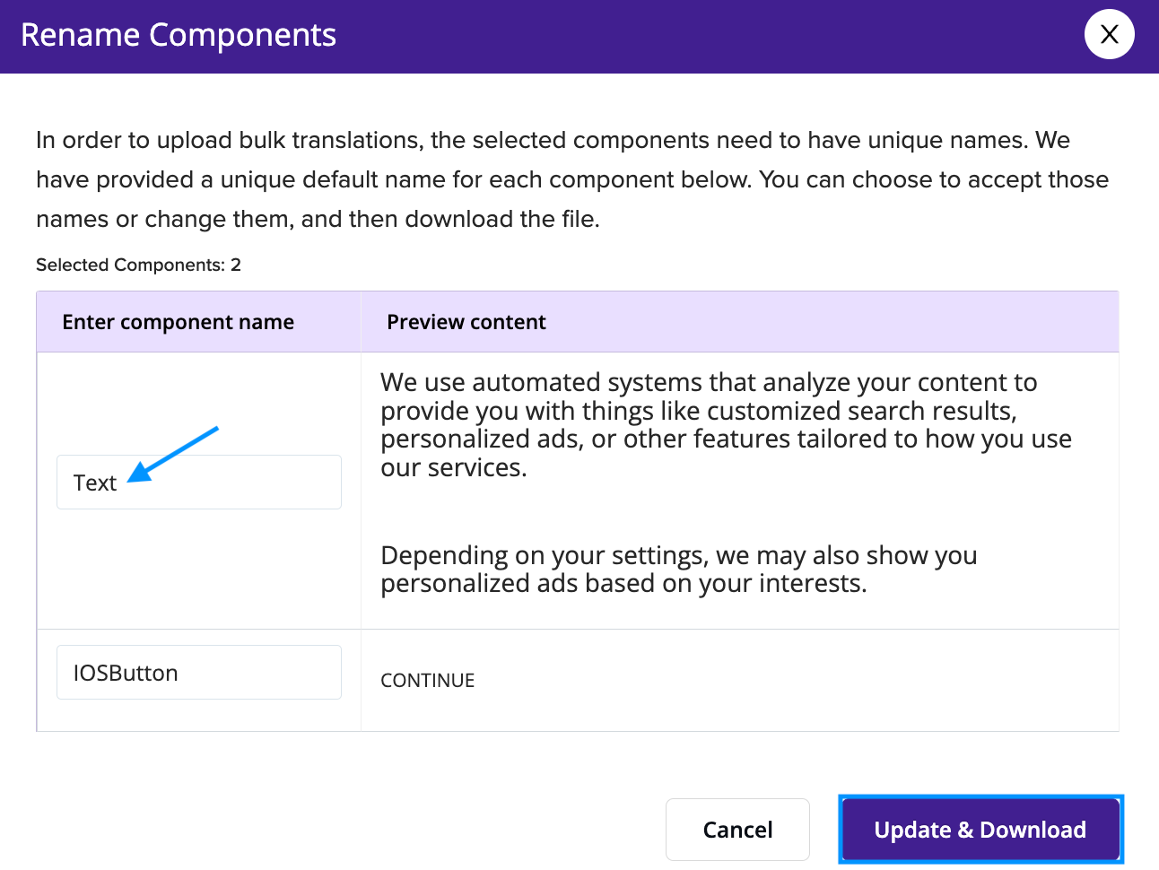Click the personalized ads preview paragraph
The image size is (1159, 870).
(x=679, y=570)
